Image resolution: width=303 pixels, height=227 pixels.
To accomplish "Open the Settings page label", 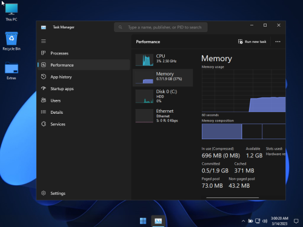I will click(58, 193).
